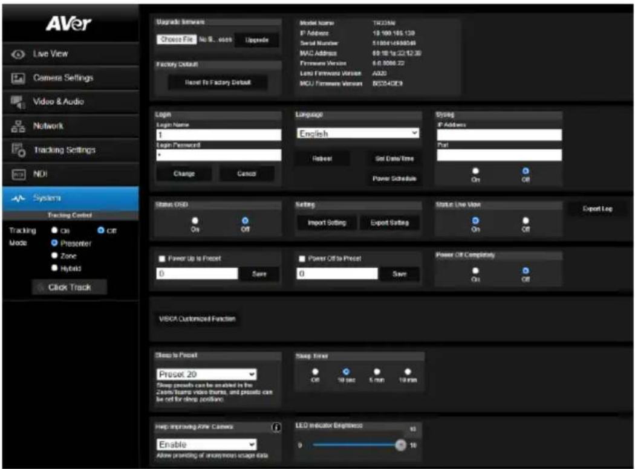Click the Power Up to Preset number field
Screen dimensions: 635x469
click(x=197, y=274)
